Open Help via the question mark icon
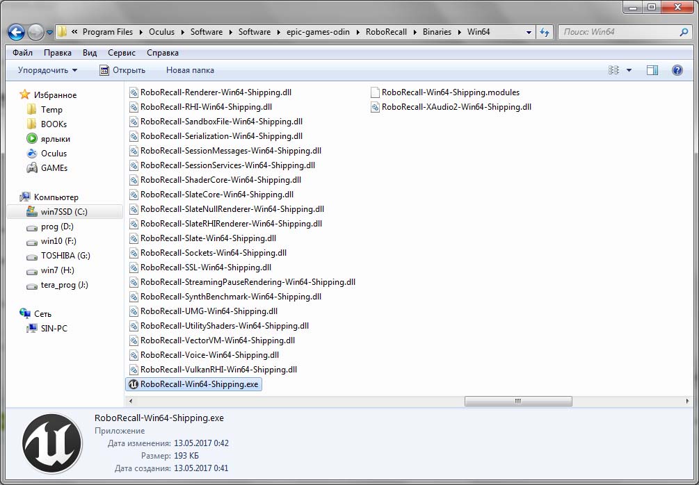The height and width of the screenshot is (485, 699). tap(677, 70)
